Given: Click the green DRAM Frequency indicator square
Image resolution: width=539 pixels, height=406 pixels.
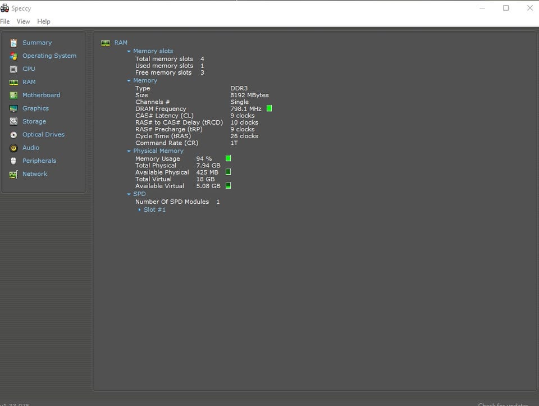Looking at the screenshot, I should (x=269, y=108).
